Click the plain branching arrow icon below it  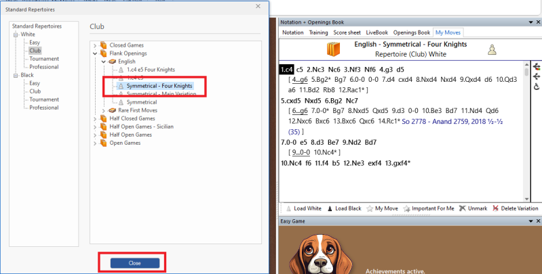tap(537, 76)
